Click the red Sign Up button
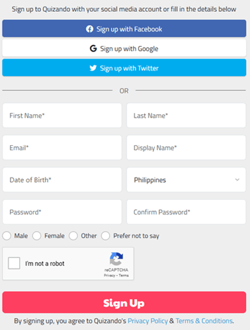Screen dimensions: 250x330 pos(124,302)
